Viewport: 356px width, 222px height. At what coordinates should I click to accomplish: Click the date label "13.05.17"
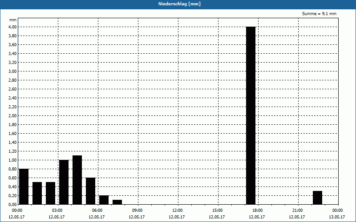tap(337, 217)
